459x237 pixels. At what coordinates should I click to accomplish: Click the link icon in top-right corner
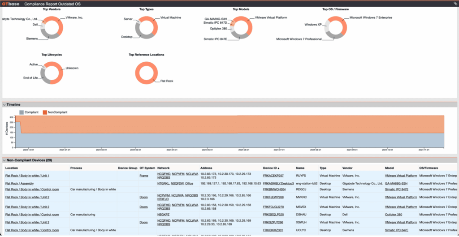point(455,3)
